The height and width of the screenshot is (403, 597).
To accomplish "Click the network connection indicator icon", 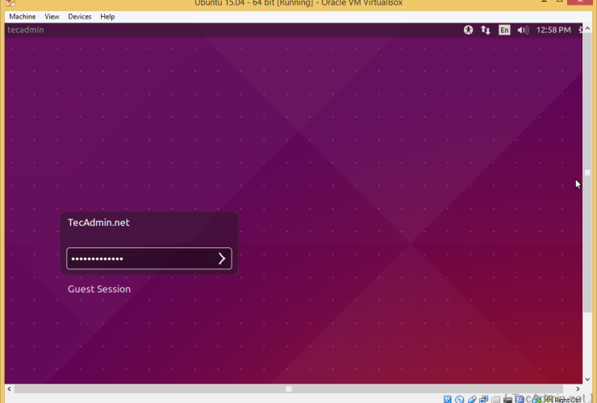I will click(x=486, y=30).
